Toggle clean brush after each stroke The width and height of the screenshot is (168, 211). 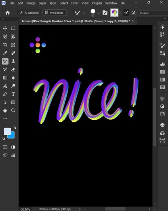tap(134, 13)
